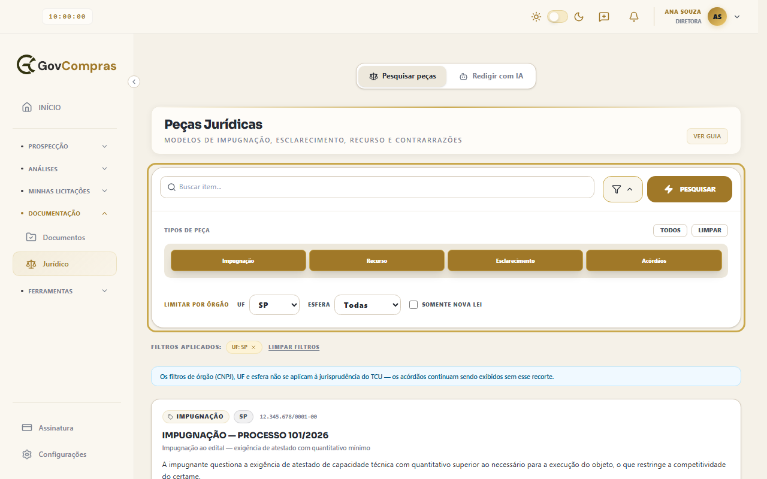Open the UF dropdown showing SP
This screenshot has width=767, height=479.
[x=274, y=305]
